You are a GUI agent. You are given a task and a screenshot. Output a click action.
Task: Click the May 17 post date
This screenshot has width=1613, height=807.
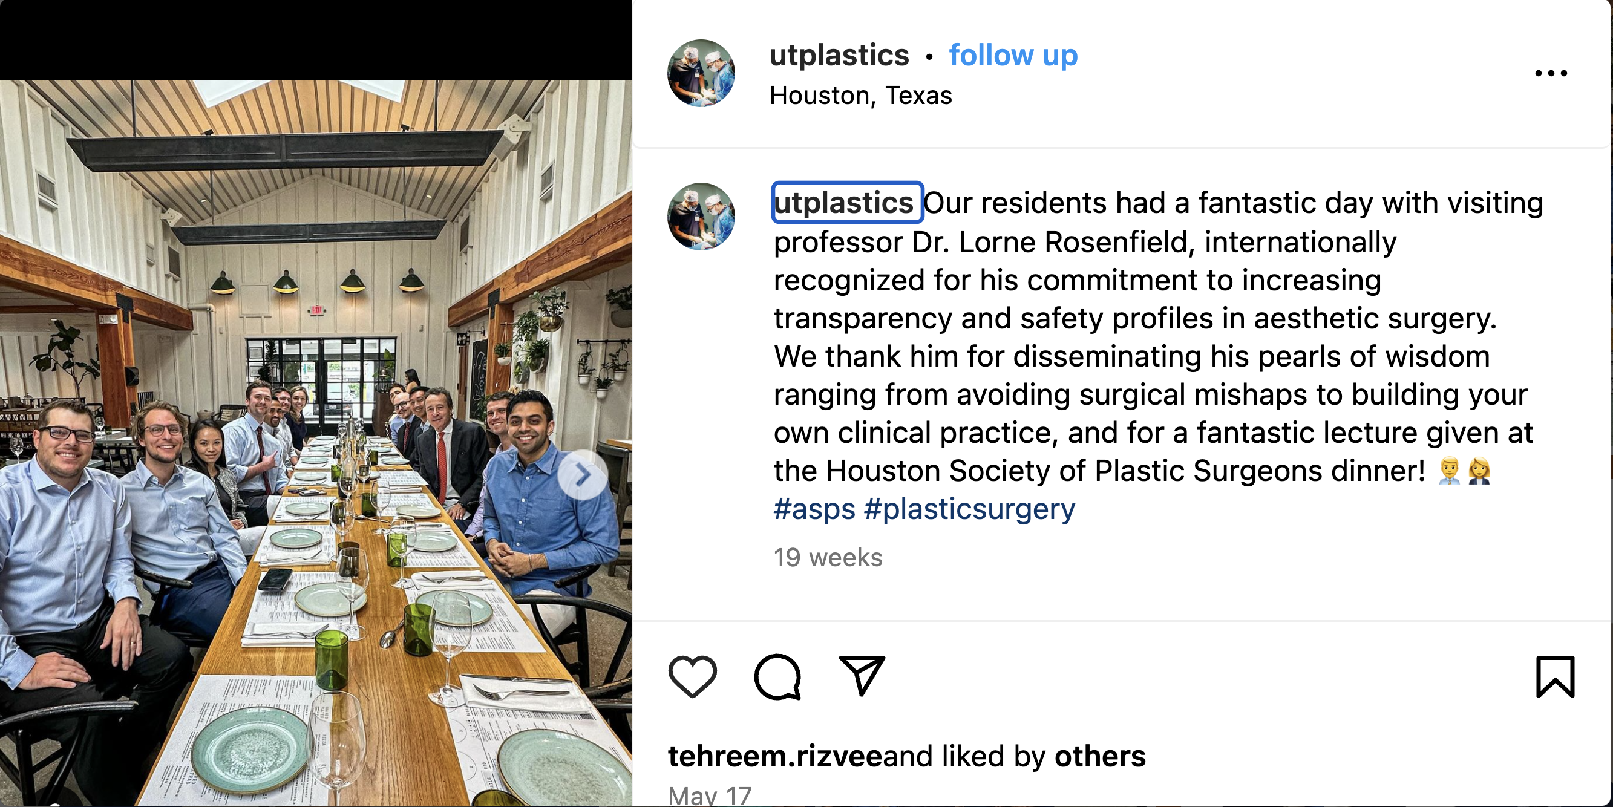pyautogui.click(x=710, y=795)
